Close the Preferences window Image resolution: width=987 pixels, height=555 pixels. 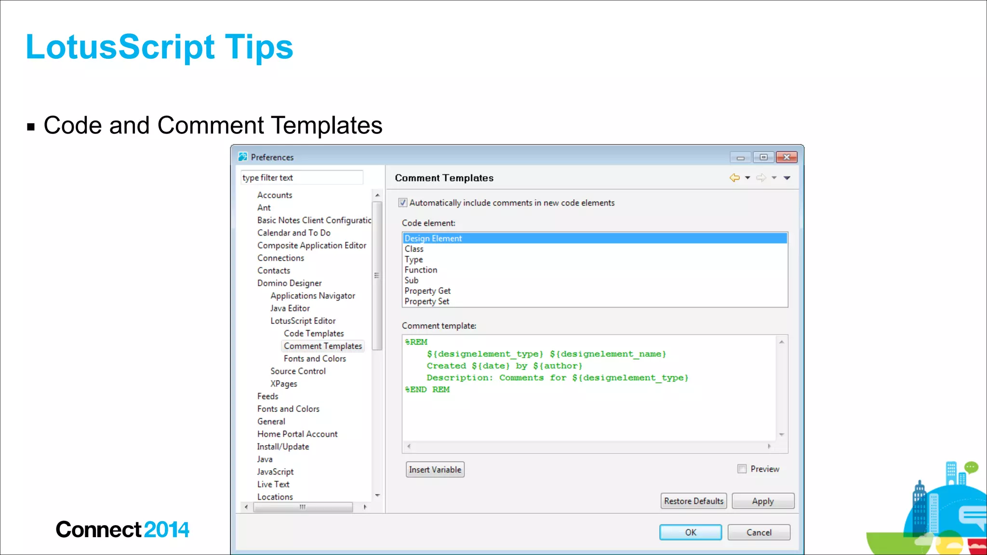click(x=787, y=158)
